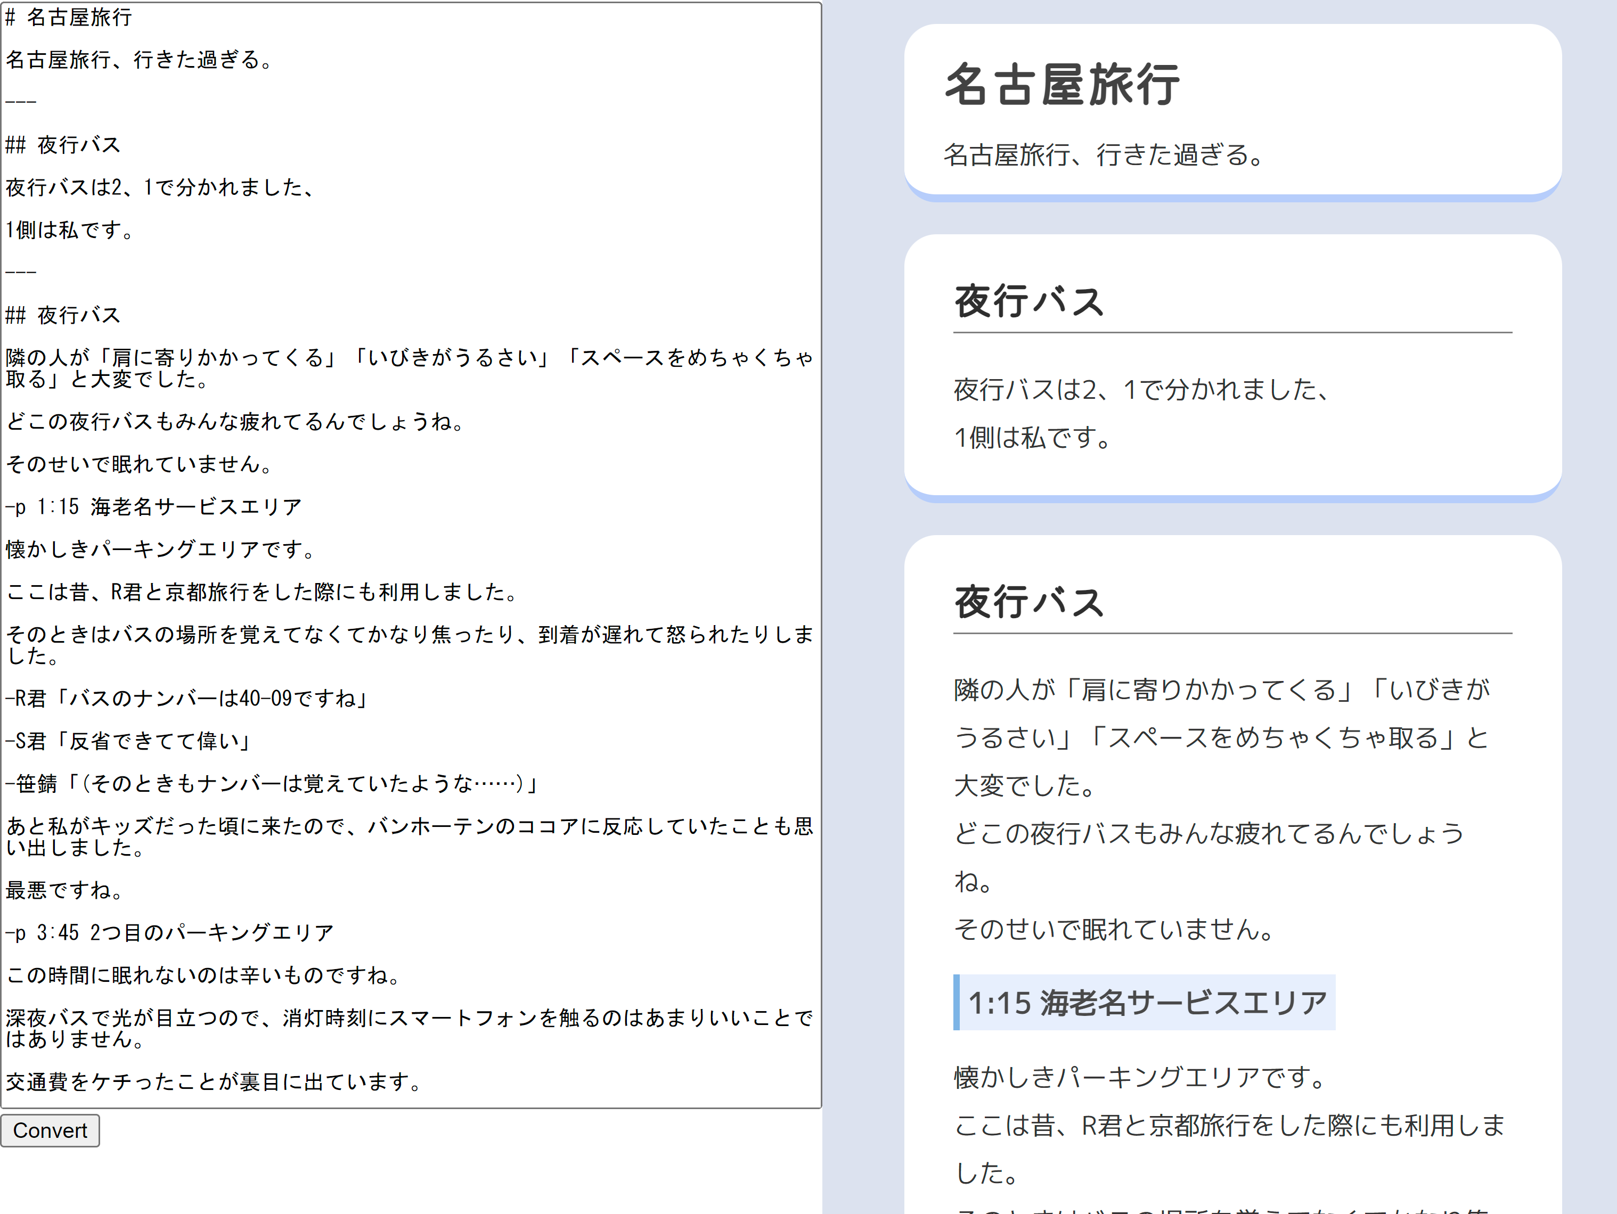Click the editor line '-R君「バスのナンバーは40-09ですね」'
Screen dimensions: 1617x1214
[186, 698]
